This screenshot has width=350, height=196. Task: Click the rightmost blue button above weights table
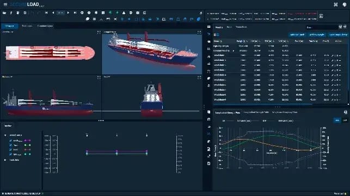pyautogui.click(x=338, y=35)
